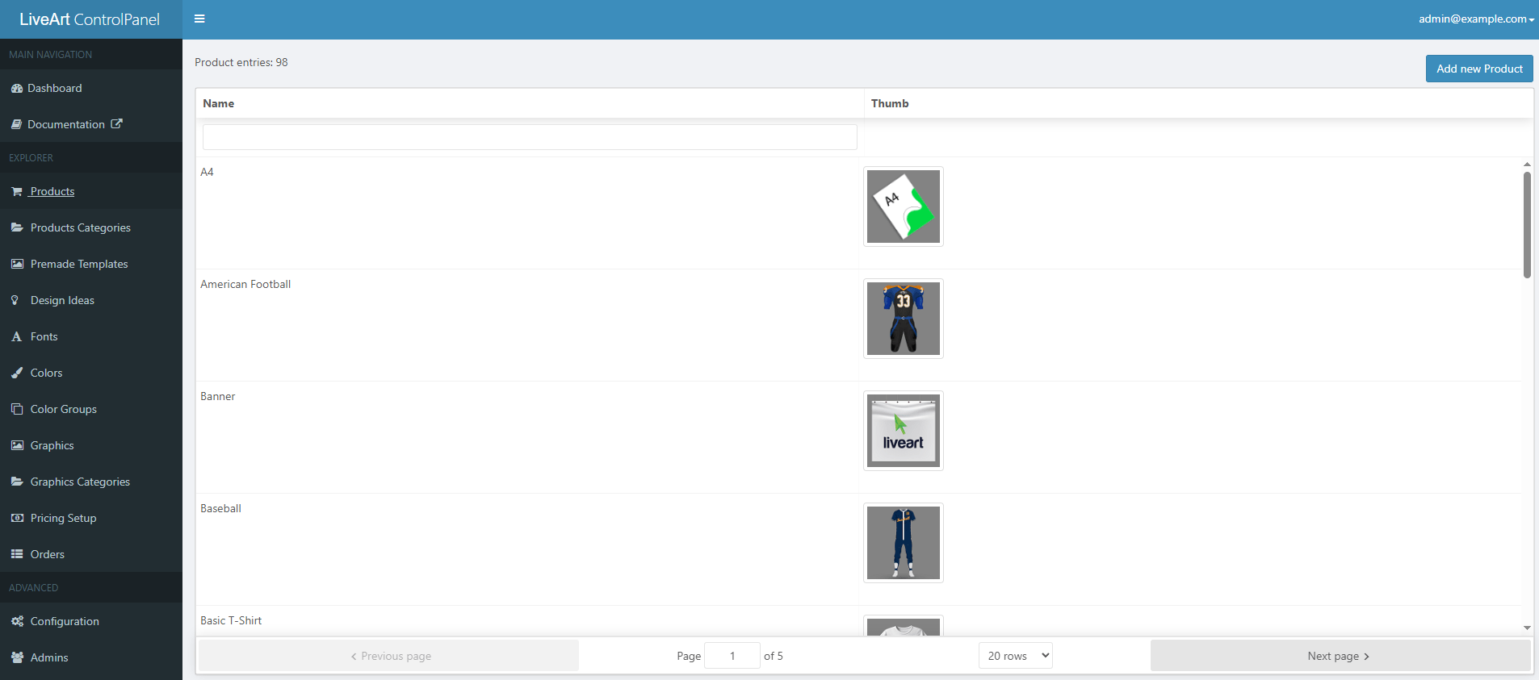Click the Dashboard gauge icon
The height and width of the screenshot is (680, 1539).
(17, 89)
